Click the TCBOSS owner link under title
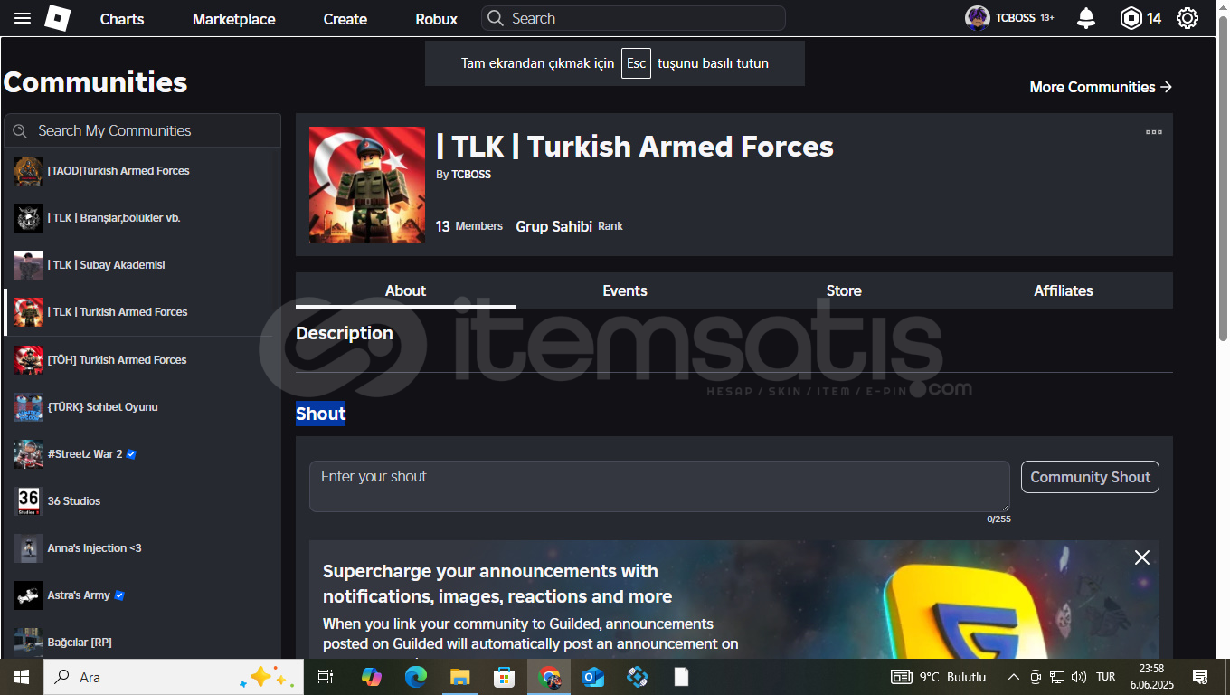Image resolution: width=1230 pixels, height=695 pixels. (x=471, y=175)
